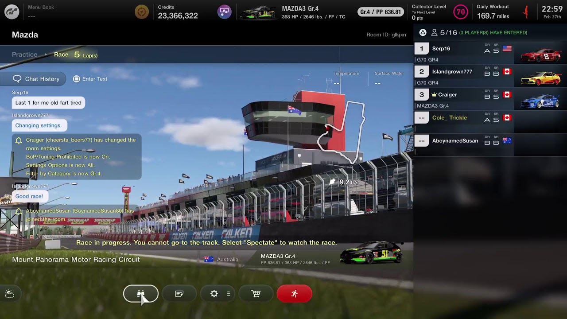
Task: Click the 169.7 miles Daily Workout value
Action: [x=493, y=16]
